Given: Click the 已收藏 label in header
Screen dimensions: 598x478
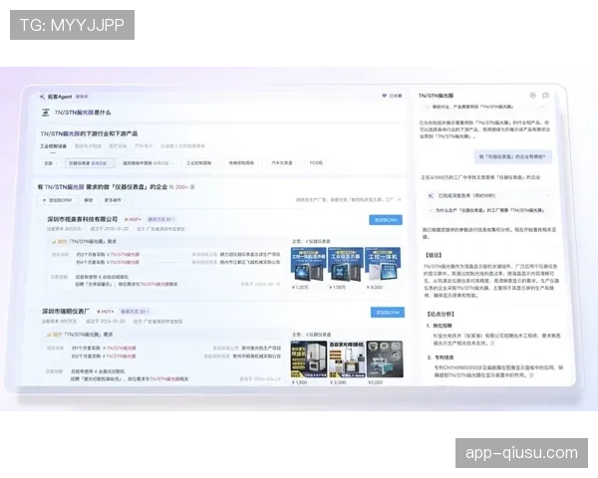Looking at the screenshot, I should tap(396, 96).
